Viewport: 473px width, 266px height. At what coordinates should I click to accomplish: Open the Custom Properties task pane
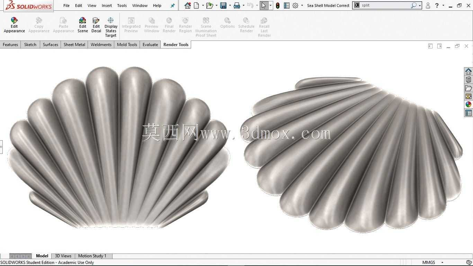(468, 113)
